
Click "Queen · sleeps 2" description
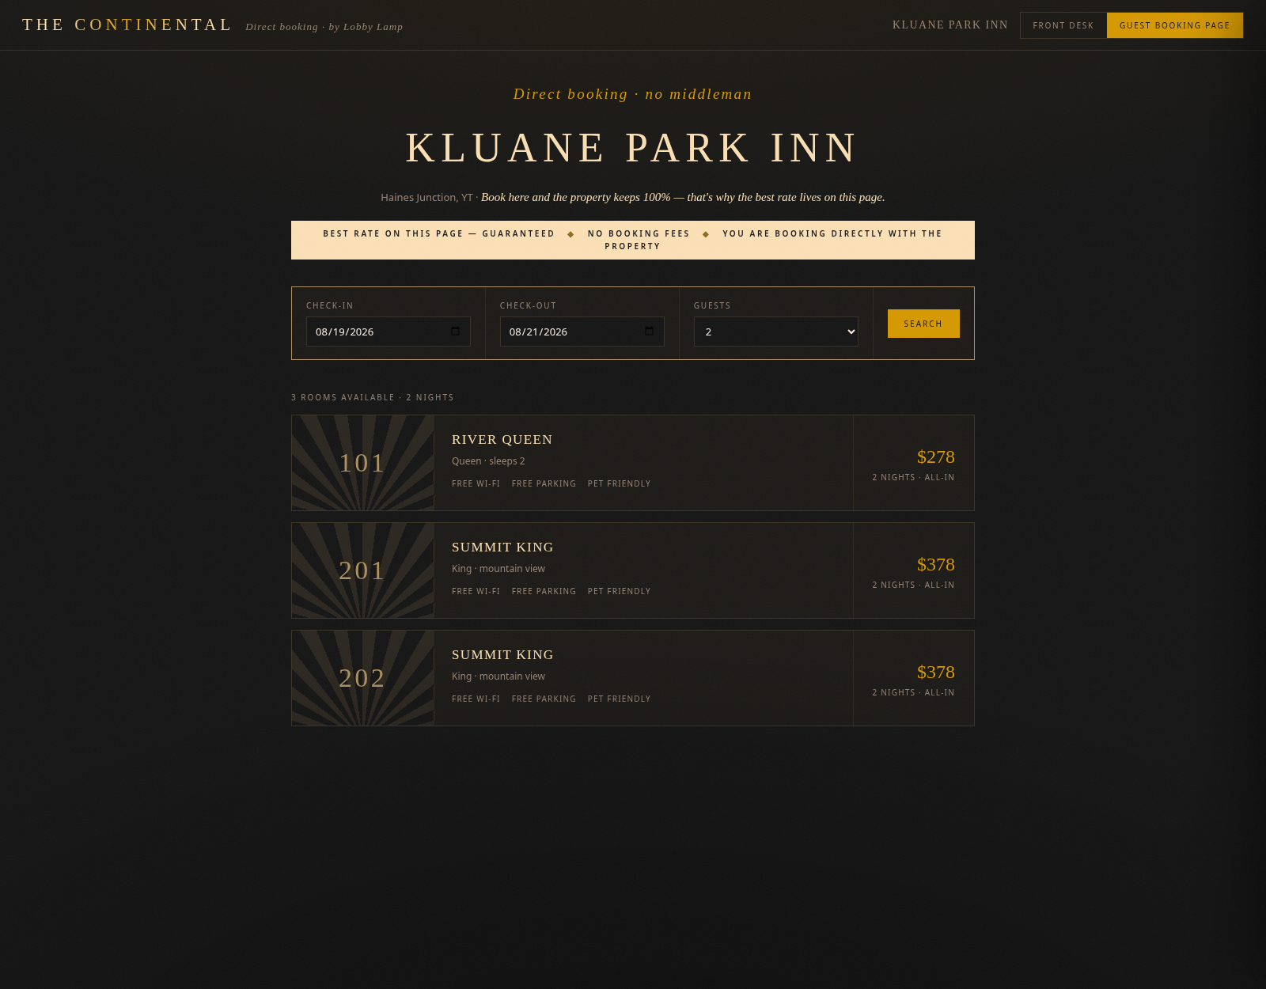pyautogui.click(x=488, y=461)
